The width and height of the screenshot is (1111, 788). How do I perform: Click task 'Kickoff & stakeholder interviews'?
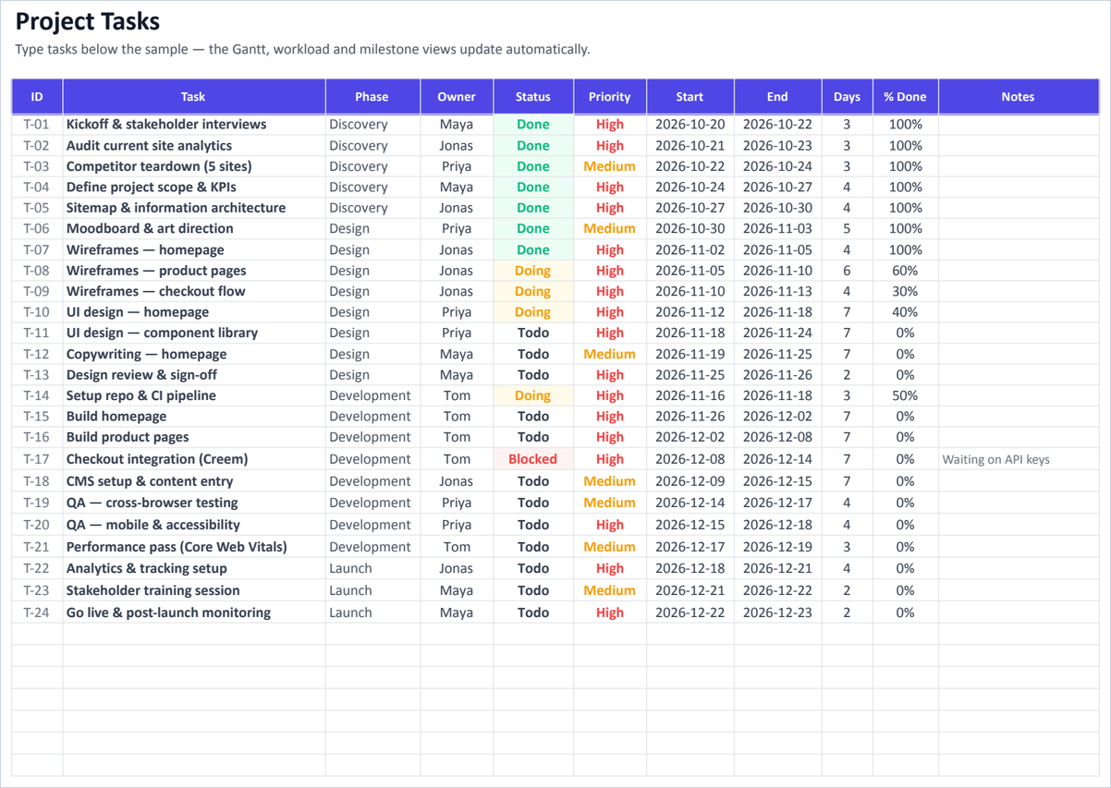(194, 124)
